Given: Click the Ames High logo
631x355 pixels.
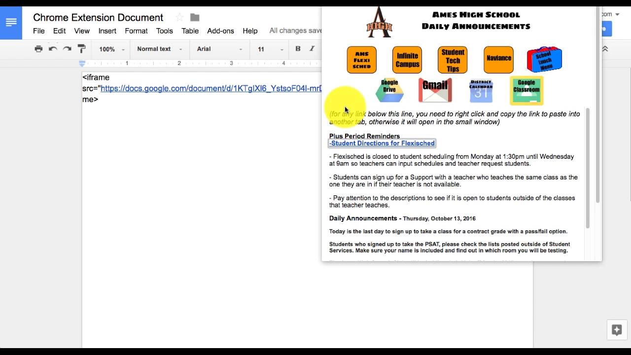Looking at the screenshot, I should pyautogui.click(x=379, y=22).
